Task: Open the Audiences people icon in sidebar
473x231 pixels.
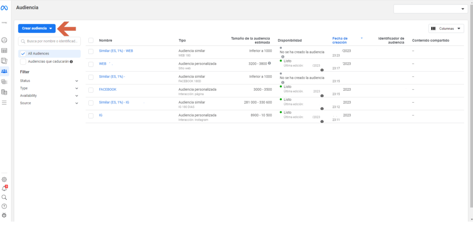Action: tap(4, 71)
